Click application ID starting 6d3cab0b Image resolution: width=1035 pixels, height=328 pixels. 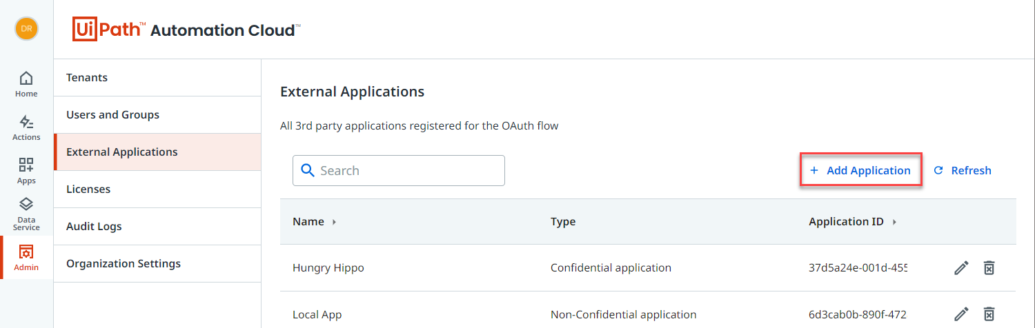coord(858,314)
